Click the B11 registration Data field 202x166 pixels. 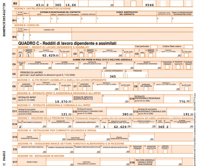tap(40, 19)
